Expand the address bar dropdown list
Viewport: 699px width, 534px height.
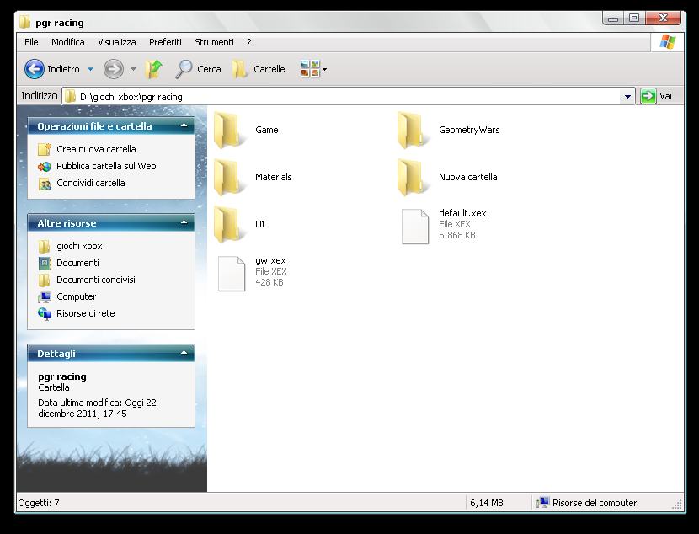tap(627, 96)
